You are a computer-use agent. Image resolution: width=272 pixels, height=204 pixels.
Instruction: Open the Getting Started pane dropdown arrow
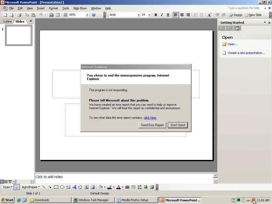(x=265, y=22)
